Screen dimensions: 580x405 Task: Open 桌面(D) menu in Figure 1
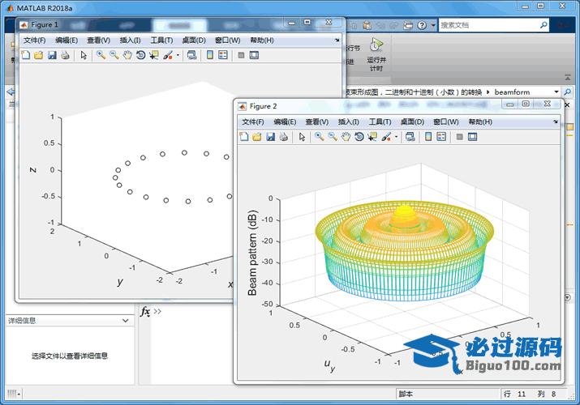[x=194, y=40]
